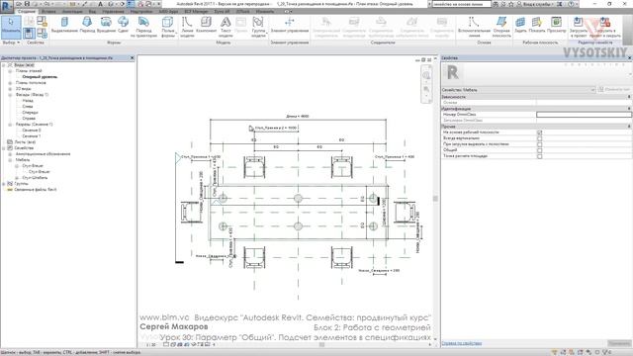This screenshot has width=633, height=356.
Task: Open the 'Семейство: Мебель' type dropdown
Action: pyautogui.click(x=518, y=90)
